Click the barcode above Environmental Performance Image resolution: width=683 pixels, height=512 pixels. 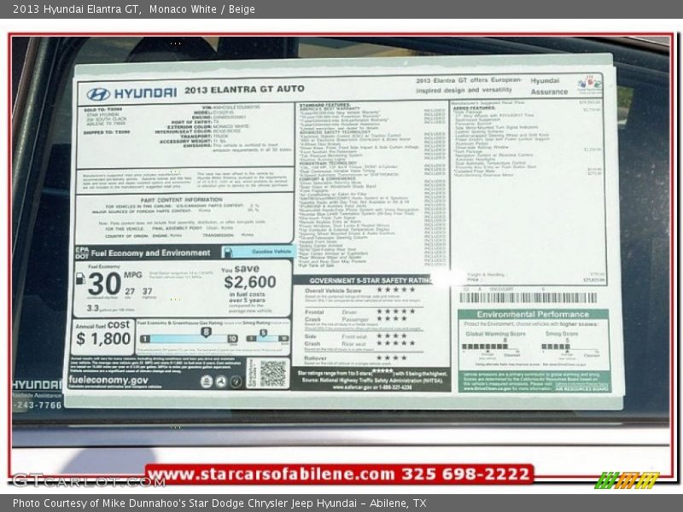[528, 298]
